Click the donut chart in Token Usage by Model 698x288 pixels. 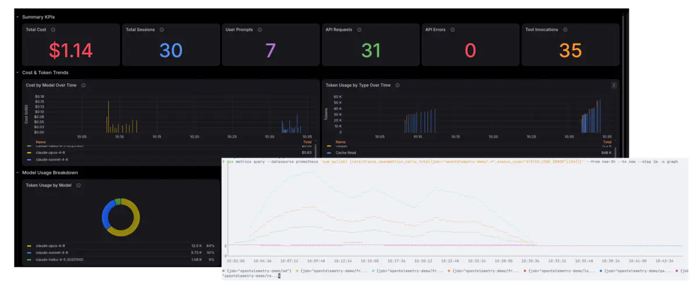point(120,218)
